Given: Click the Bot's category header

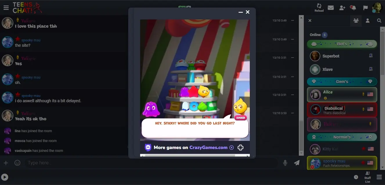Looking at the screenshot, I should (x=342, y=44).
